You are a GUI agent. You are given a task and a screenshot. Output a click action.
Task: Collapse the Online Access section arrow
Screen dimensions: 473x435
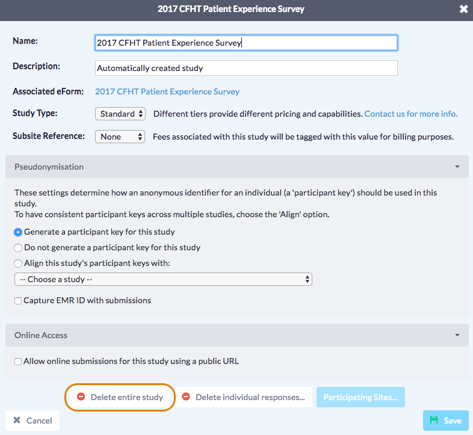coord(457,335)
